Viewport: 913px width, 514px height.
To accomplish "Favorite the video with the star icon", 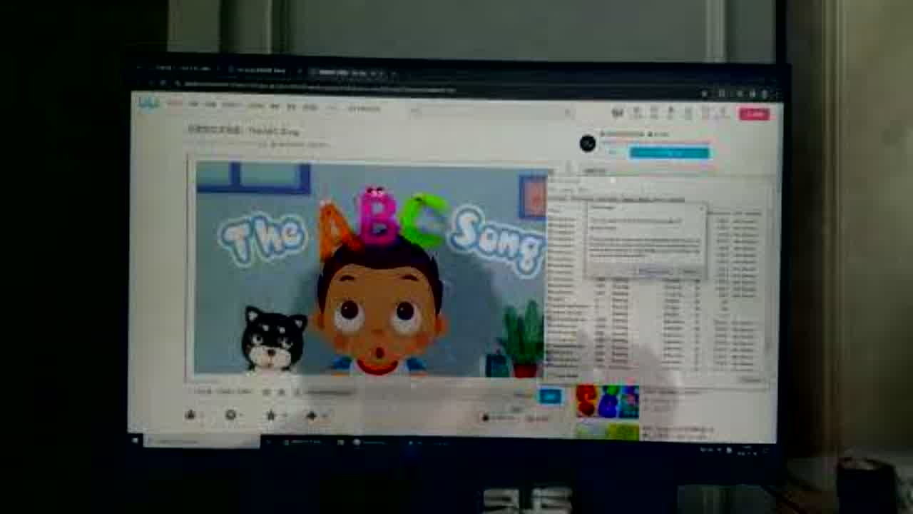I will 271,415.
